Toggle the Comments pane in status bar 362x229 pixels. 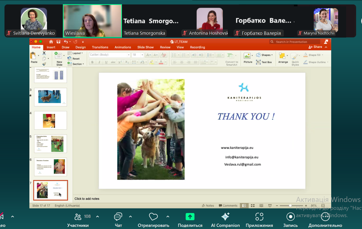click(228, 206)
